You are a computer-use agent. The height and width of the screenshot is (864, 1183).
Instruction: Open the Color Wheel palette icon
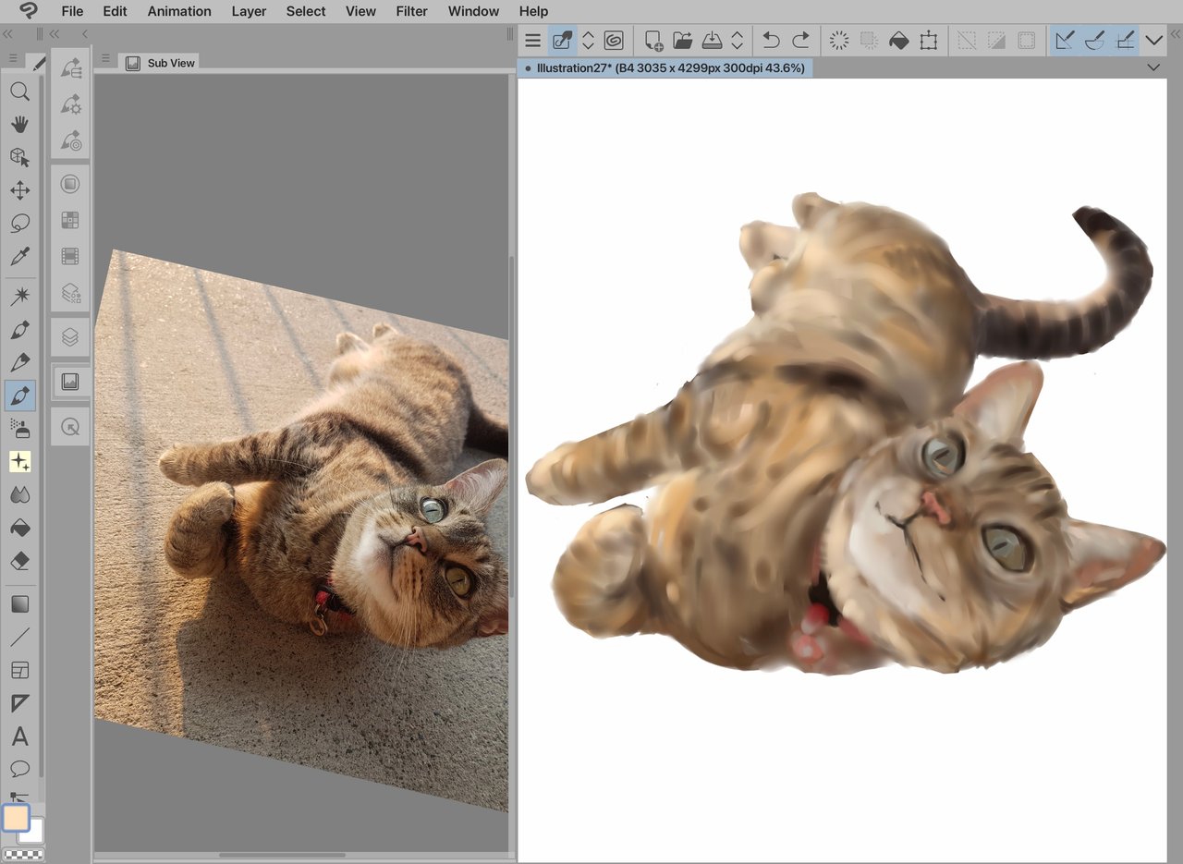pos(70,184)
